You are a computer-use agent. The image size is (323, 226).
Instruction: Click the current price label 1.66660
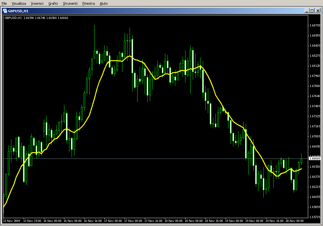(314, 158)
